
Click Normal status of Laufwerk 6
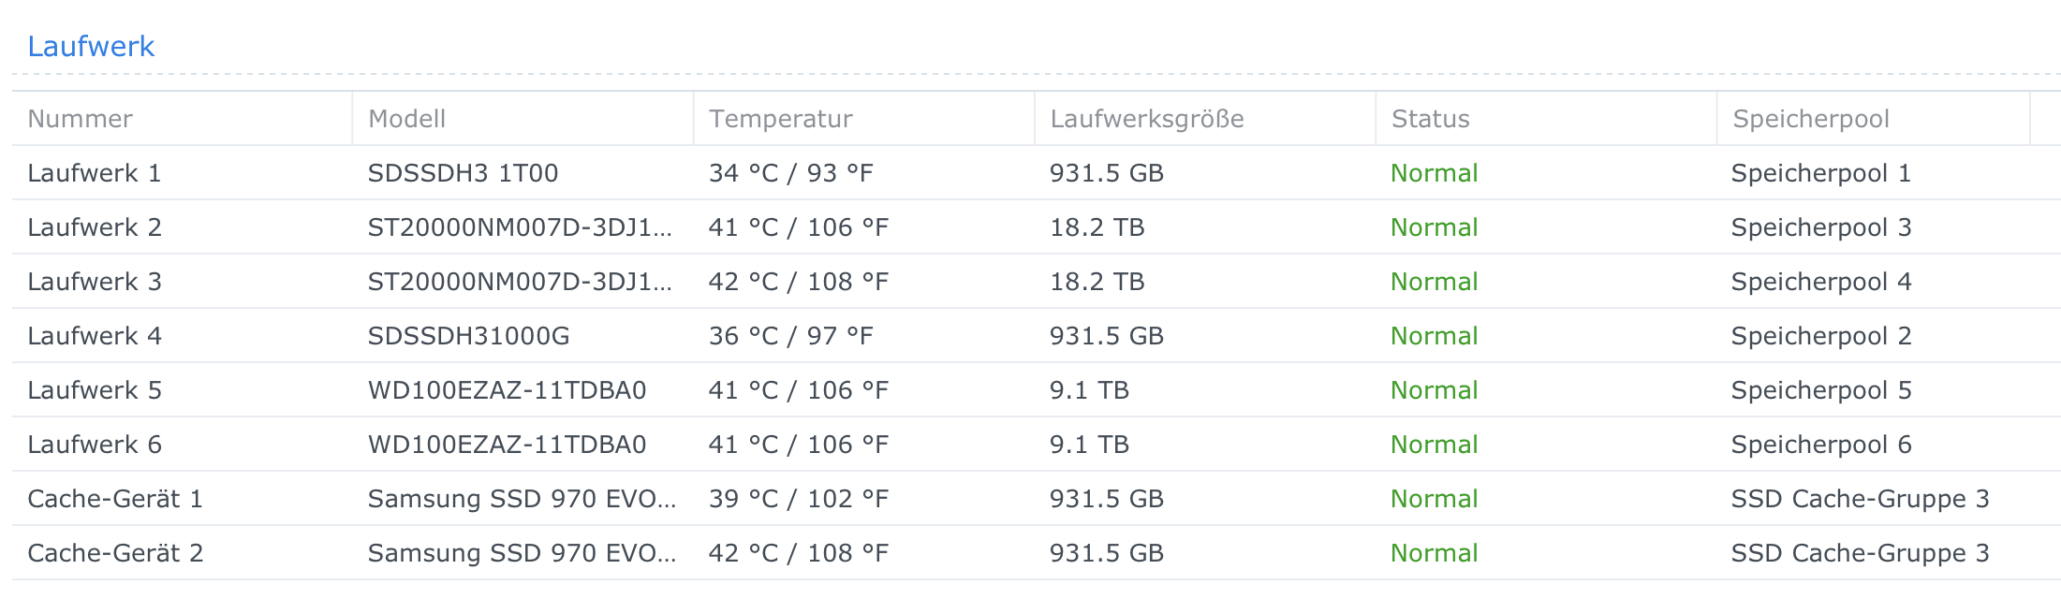1434,445
